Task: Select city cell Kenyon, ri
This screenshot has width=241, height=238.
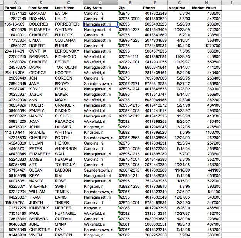Action: click(x=100, y=208)
